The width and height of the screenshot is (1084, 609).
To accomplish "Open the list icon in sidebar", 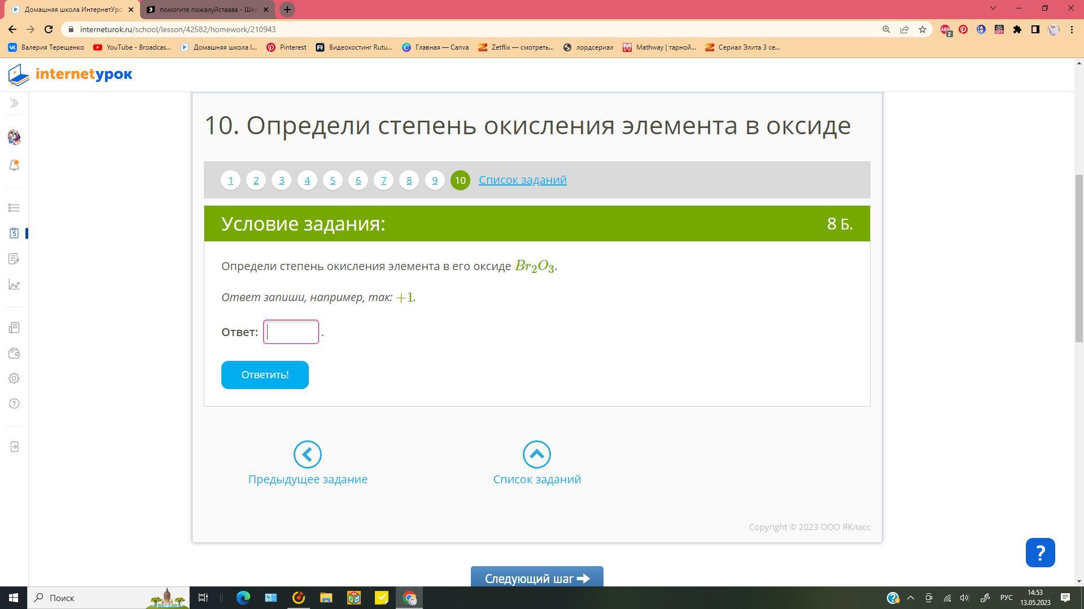I will point(14,208).
